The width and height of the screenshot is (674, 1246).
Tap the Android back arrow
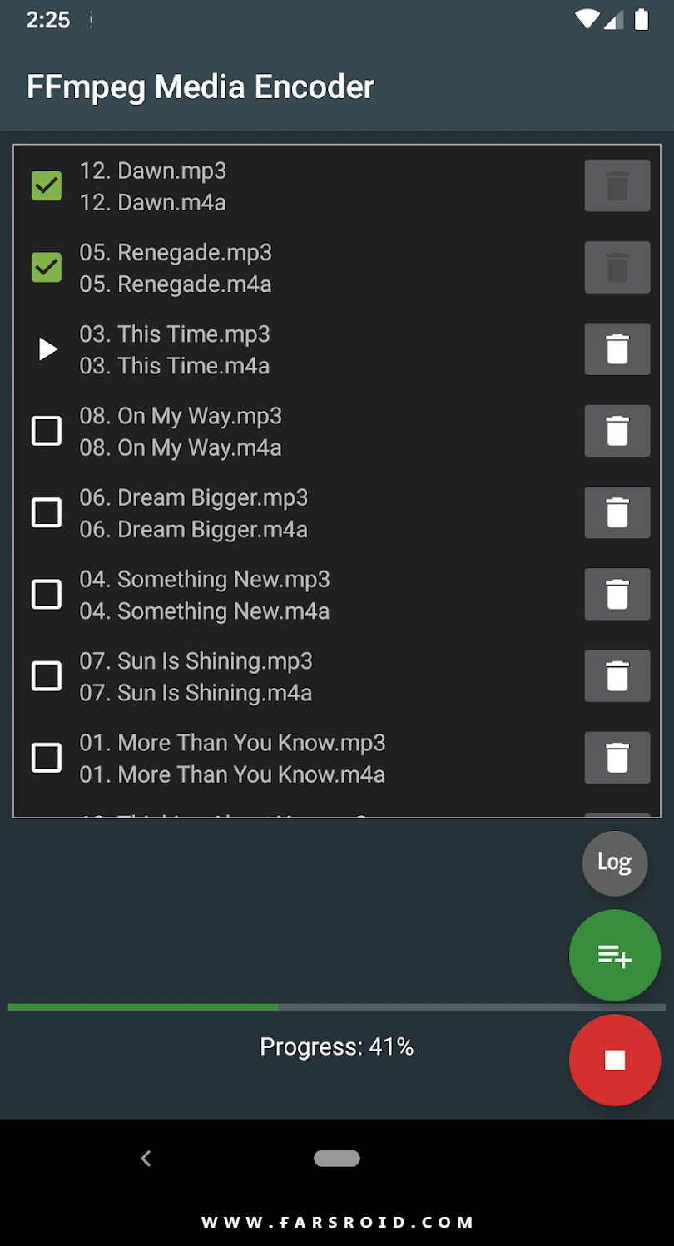(x=146, y=1158)
